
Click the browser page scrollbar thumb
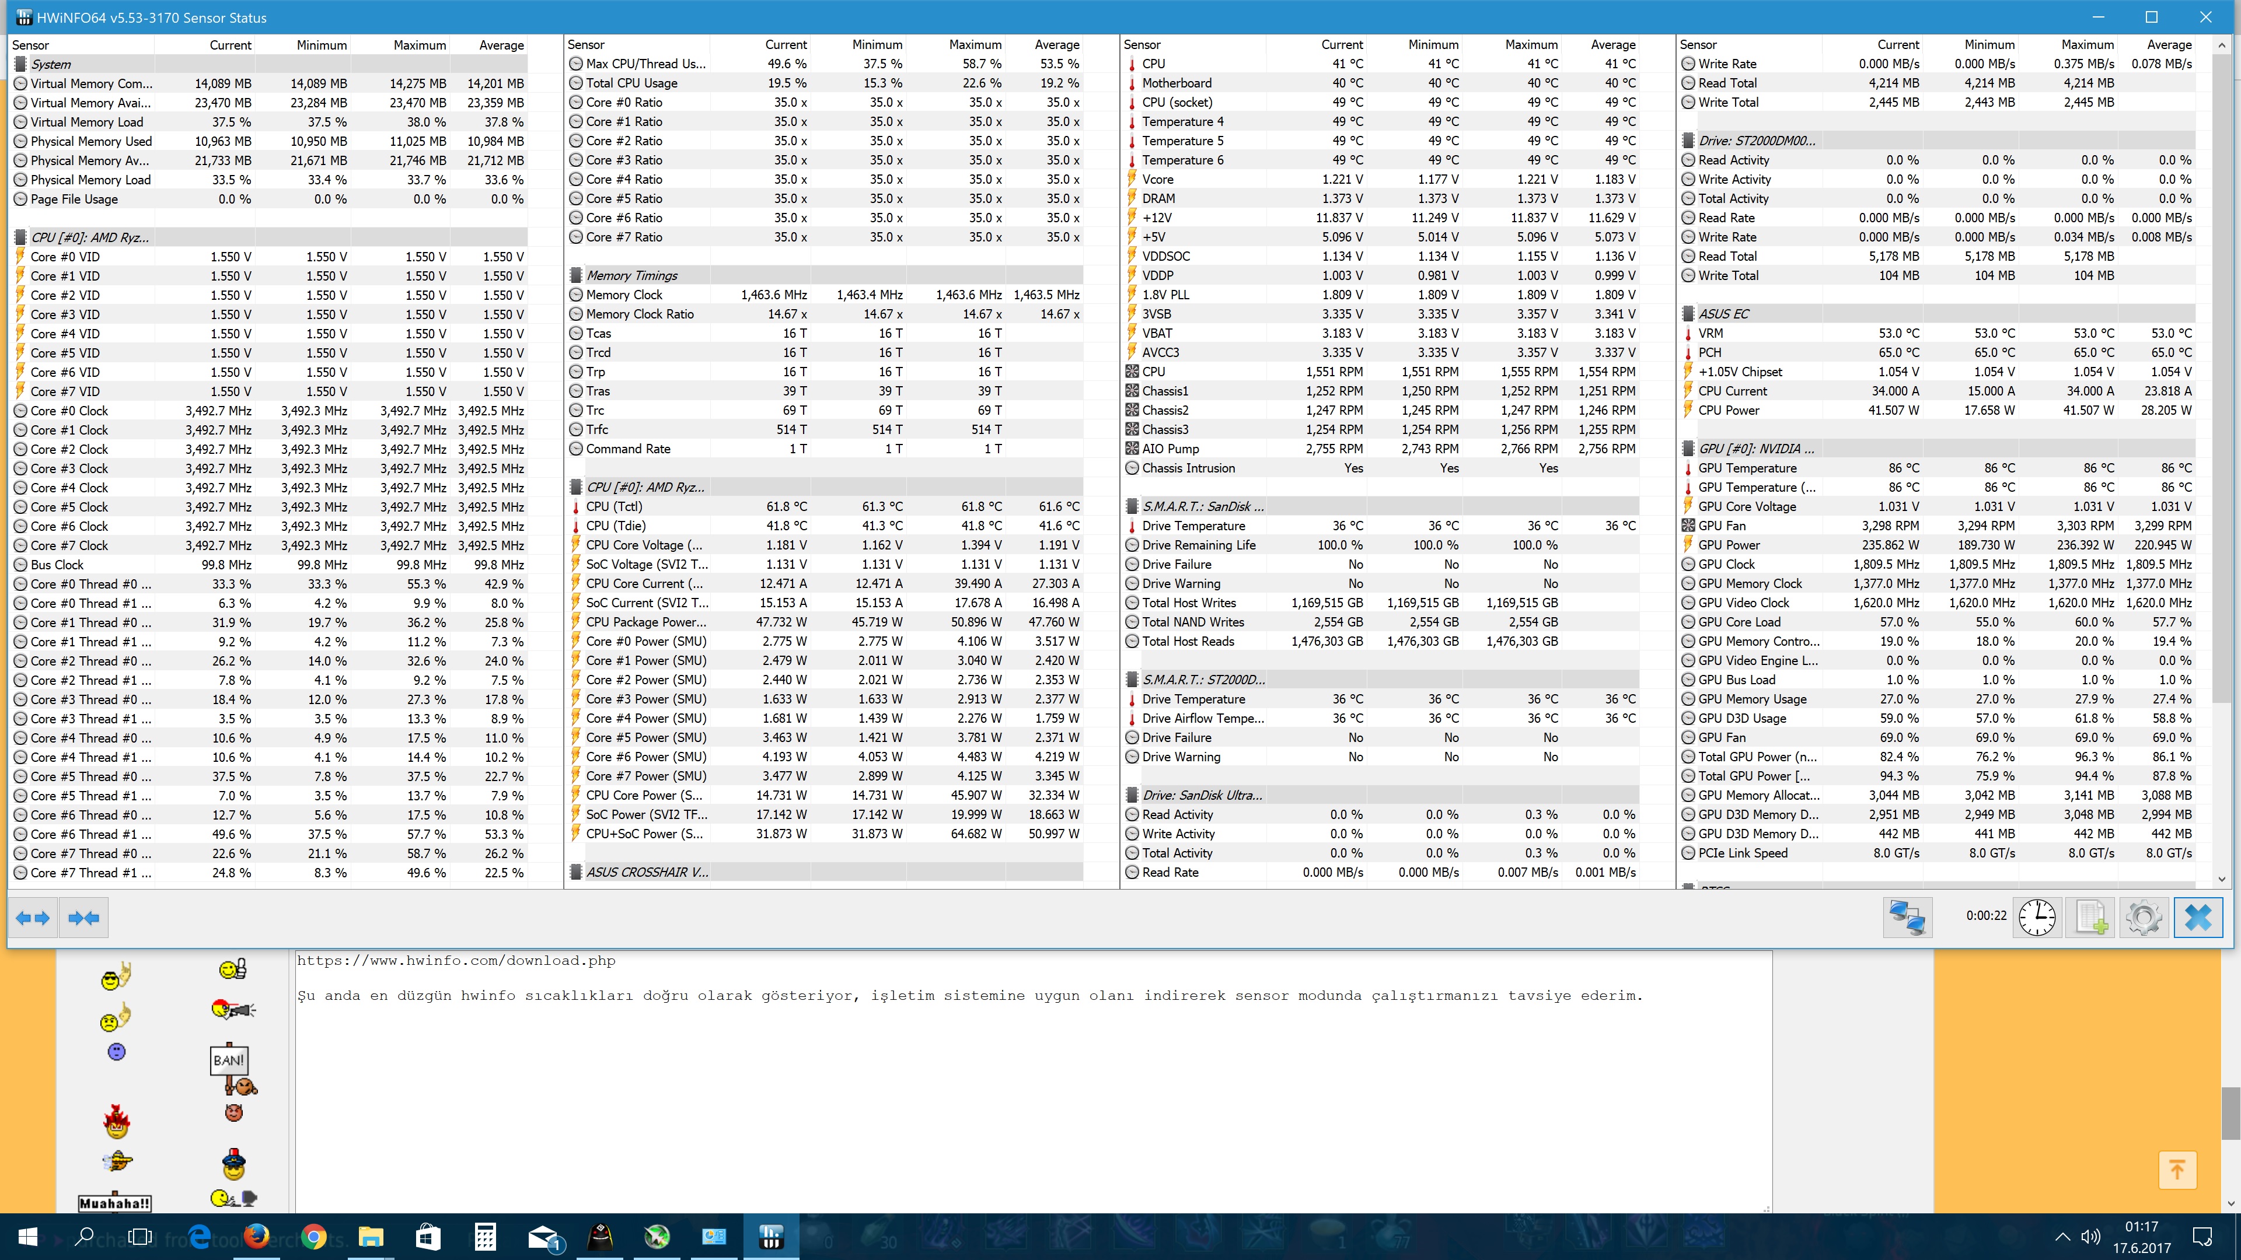coord(2230,1113)
